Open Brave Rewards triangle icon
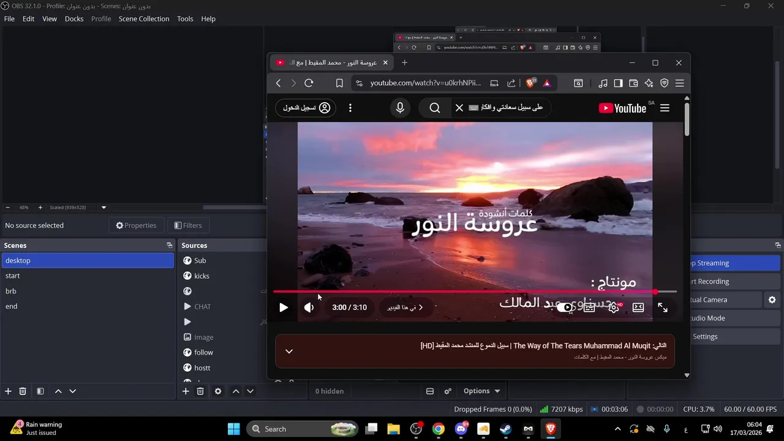This screenshot has height=441, width=784. pyautogui.click(x=547, y=83)
